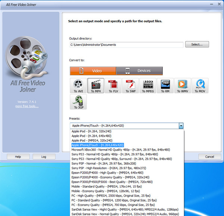Select PC - High Quality 2500 kbps preset

point(127,196)
